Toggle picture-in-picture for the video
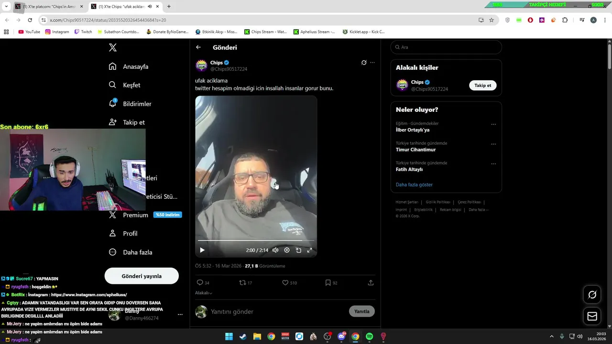Image resolution: width=612 pixels, height=344 pixels. pos(298,250)
